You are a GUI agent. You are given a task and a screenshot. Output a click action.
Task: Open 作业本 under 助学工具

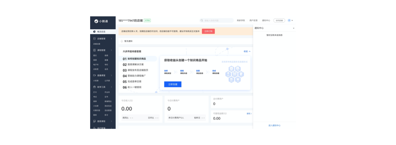[x=107, y=92]
